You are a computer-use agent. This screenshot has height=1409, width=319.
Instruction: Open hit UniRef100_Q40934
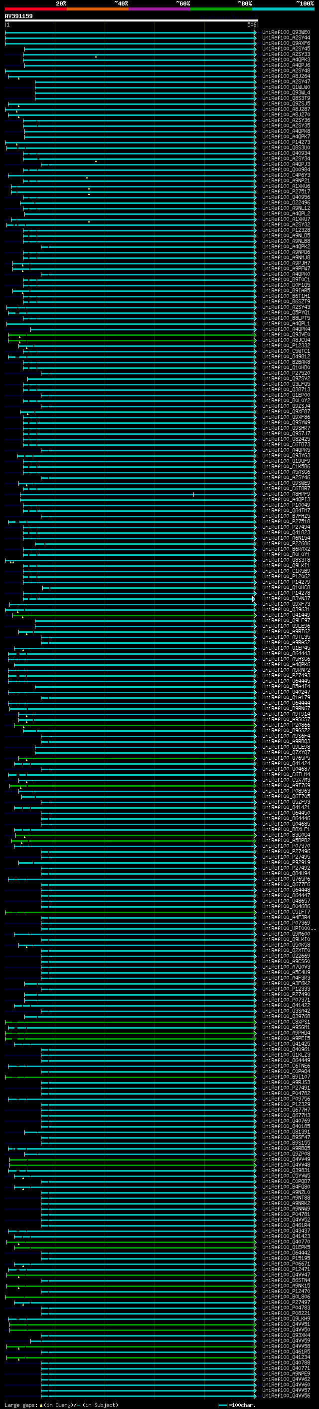point(286,153)
